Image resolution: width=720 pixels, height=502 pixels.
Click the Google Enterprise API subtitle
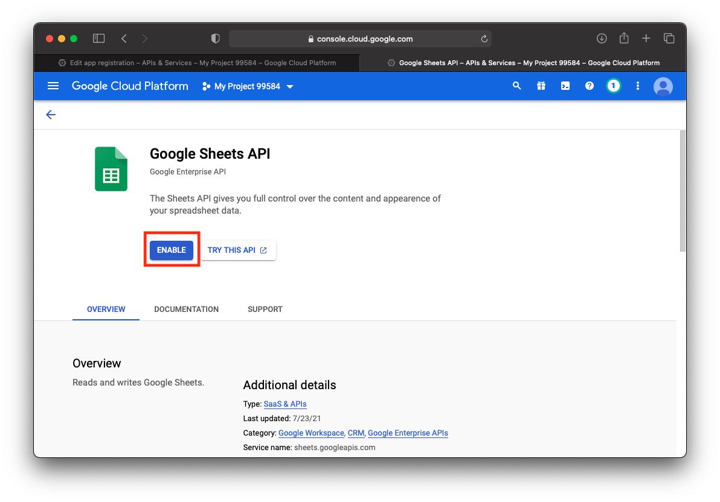(x=188, y=171)
